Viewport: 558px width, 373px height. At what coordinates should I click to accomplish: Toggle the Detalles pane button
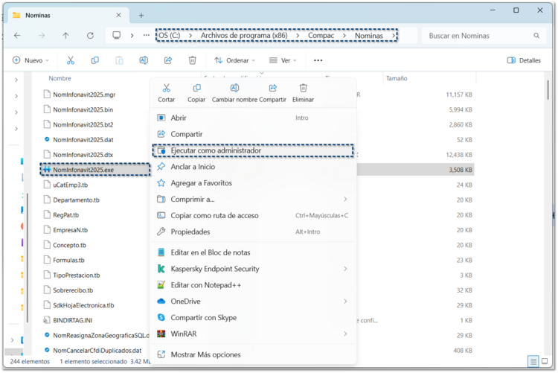[524, 60]
